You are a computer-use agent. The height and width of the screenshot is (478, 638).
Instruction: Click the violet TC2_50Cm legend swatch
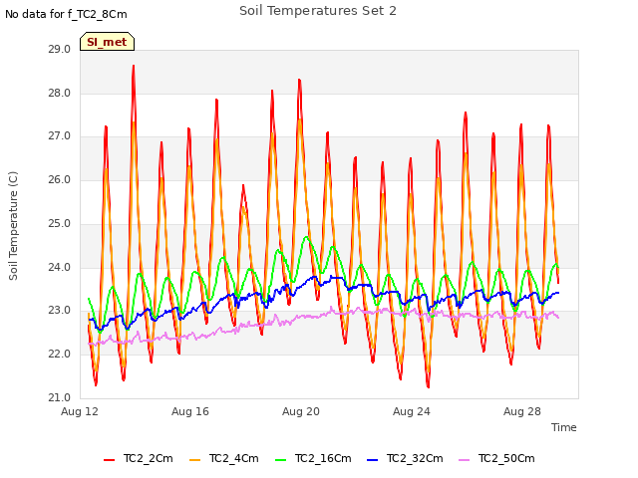point(465,460)
